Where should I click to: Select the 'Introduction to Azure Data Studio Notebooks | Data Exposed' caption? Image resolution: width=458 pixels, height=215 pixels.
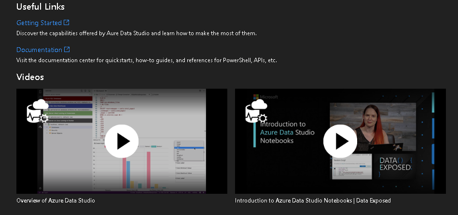pyautogui.click(x=313, y=201)
